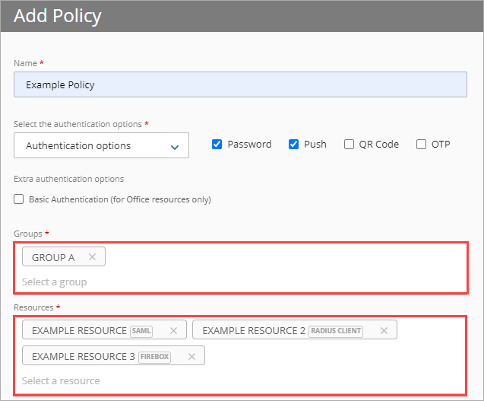Remove EXAMPLE RESOURCE 3 via X icon
The height and width of the screenshot is (401, 484).
point(191,356)
